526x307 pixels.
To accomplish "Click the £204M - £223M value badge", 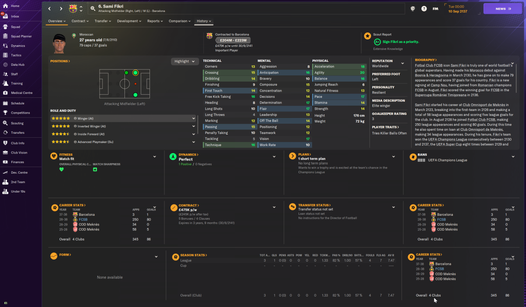I will click(233, 40).
